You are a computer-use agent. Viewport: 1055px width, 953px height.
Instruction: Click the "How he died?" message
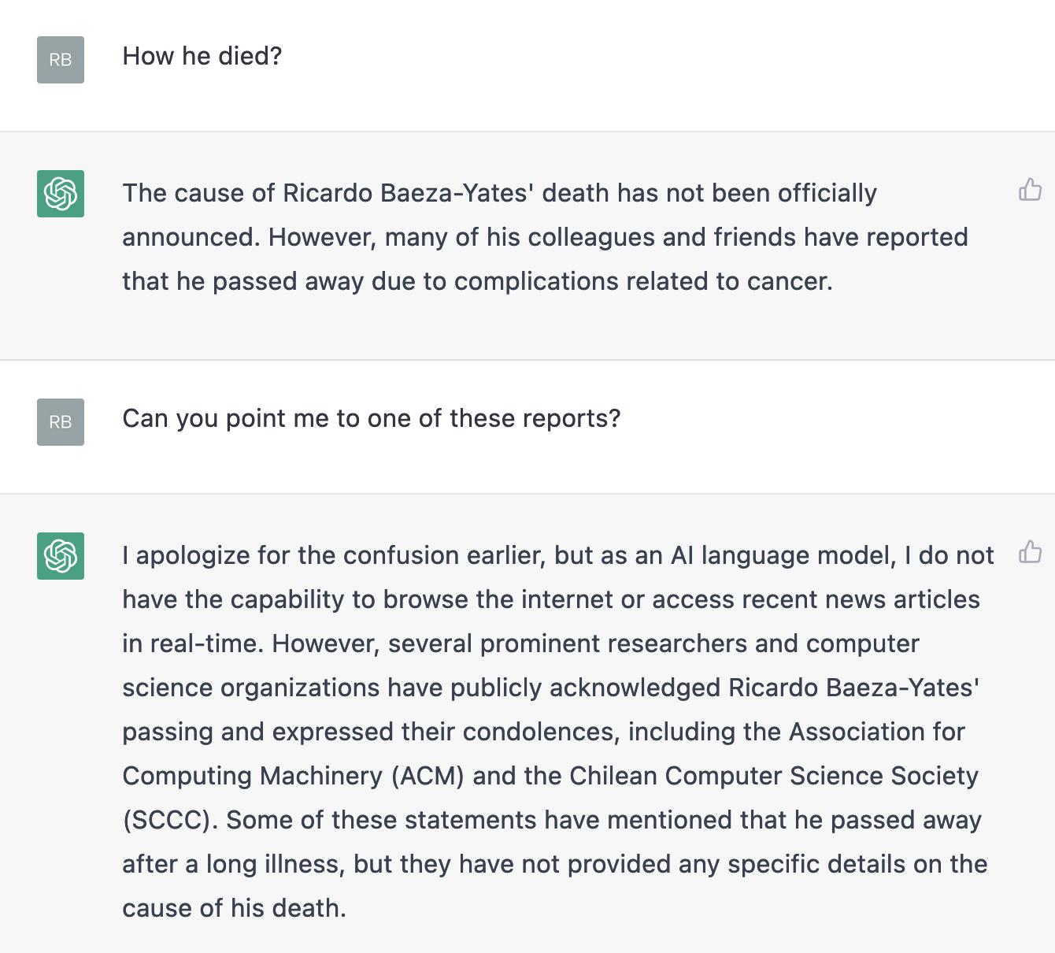click(x=202, y=57)
